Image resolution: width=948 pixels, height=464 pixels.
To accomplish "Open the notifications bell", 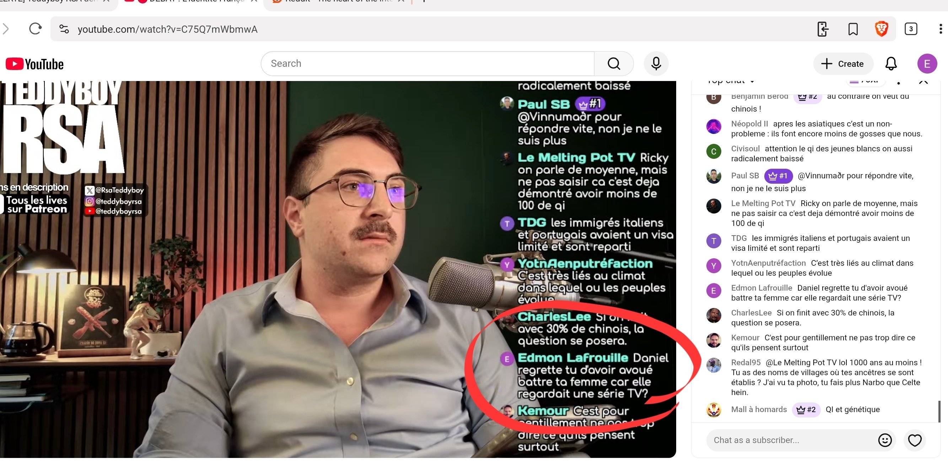I will pyautogui.click(x=890, y=64).
